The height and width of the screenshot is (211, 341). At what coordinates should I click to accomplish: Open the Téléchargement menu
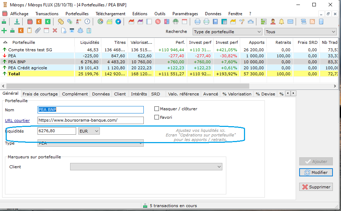[110, 14]
